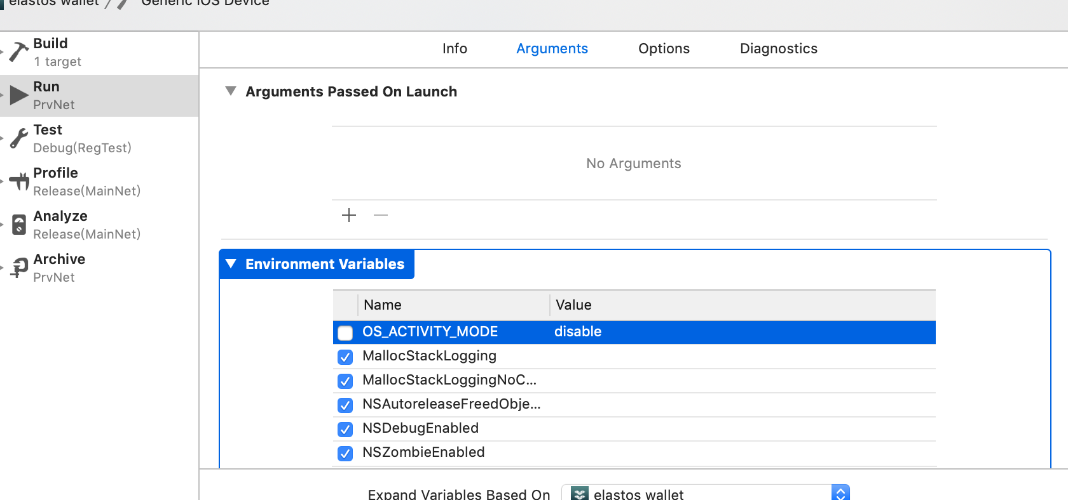Image resolution: width=1068 pixels, height=500 pixels.
Task: Click the Name column header
Action: coord(453,305)
